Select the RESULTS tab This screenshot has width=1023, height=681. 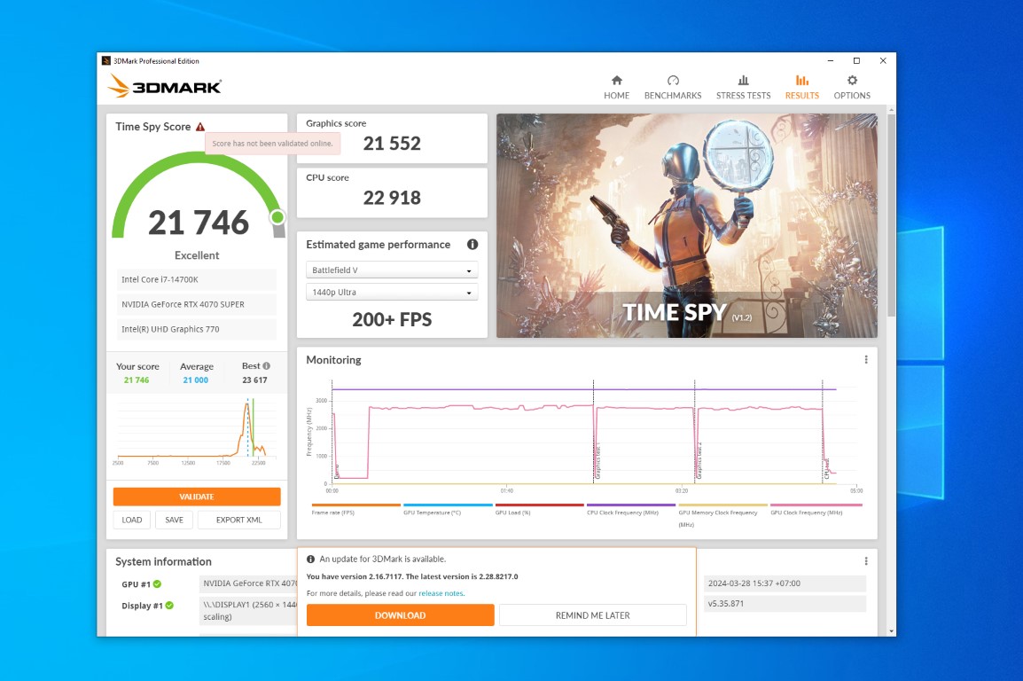[802, 88]
